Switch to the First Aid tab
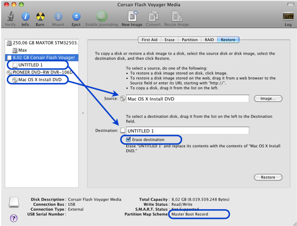297x226 pixels. tap(149, 40)
